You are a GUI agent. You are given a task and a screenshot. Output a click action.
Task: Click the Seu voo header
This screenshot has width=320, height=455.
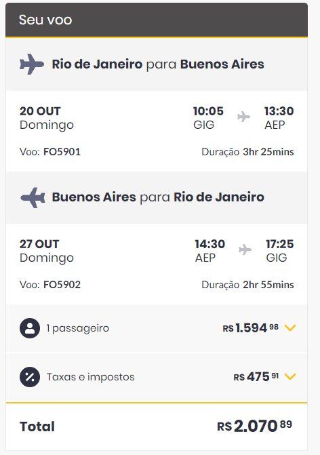coord(157,20)
